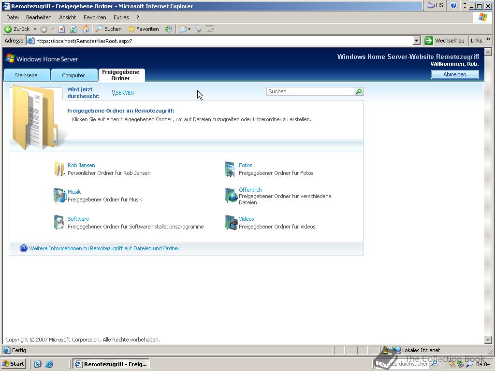Image resolution: width=495 pixels, height=371 pixels.
Task: Click the 04:04 system clock
Action: tap(483, 364)
